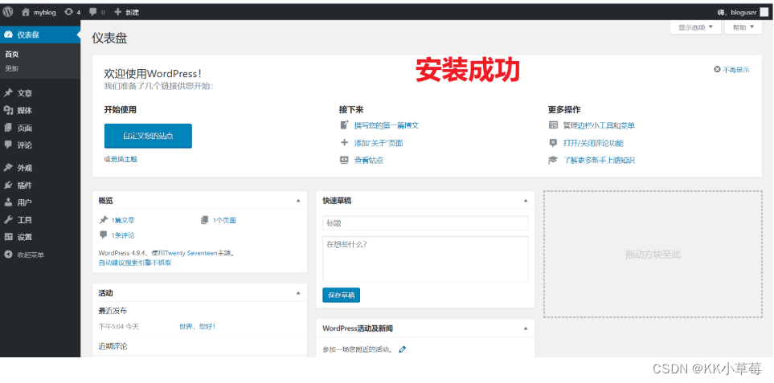This screenshot has height=383, width=774.
Task: Click the myblog site name in admin bar
Action: pos(44,12)
